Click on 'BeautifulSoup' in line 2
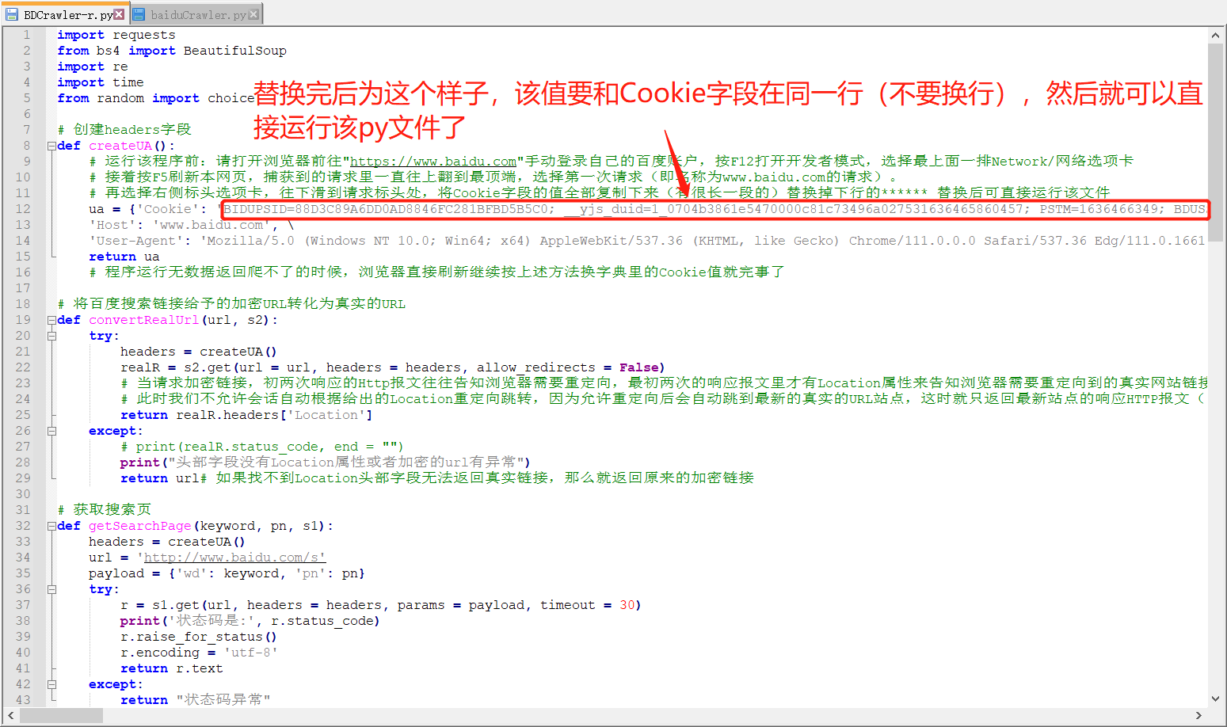The image size is (1227, 727). pyautogui.click(x=235, y=51)
